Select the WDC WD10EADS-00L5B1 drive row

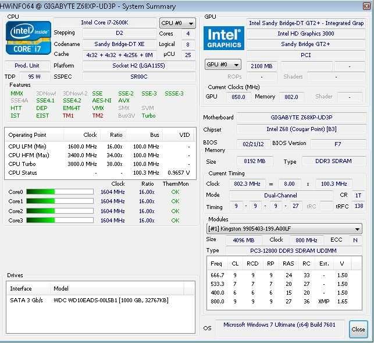click(101, 300)
